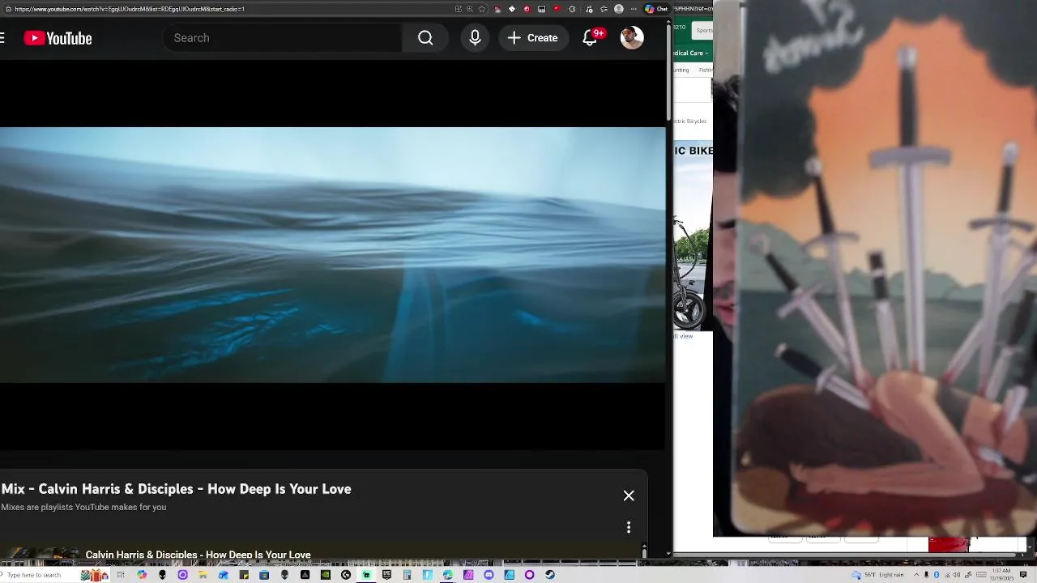Image resolution: width=1037 pixels, height=583 pixels.
Task: Close the Mix playlist panel
Action: tap(629, 496)
